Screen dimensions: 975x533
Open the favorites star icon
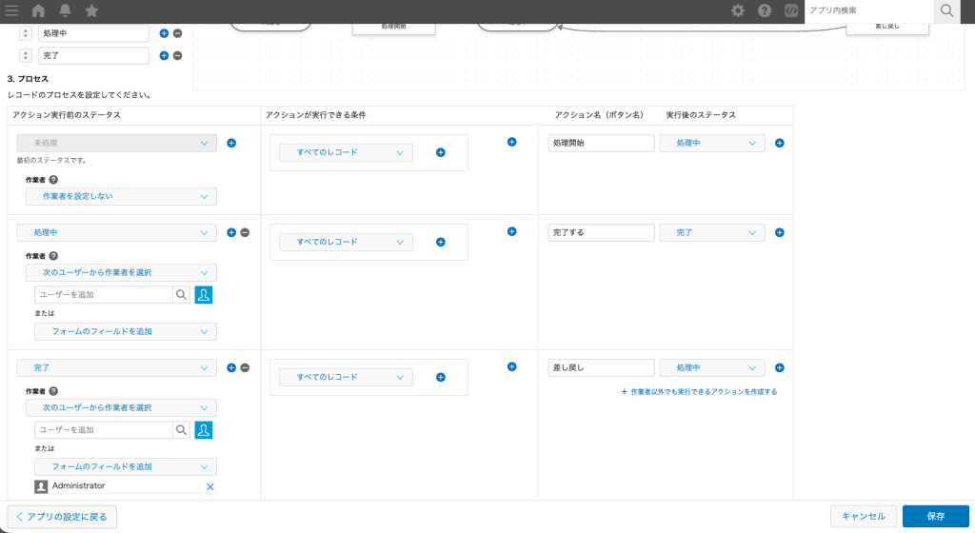click(91, 10)
